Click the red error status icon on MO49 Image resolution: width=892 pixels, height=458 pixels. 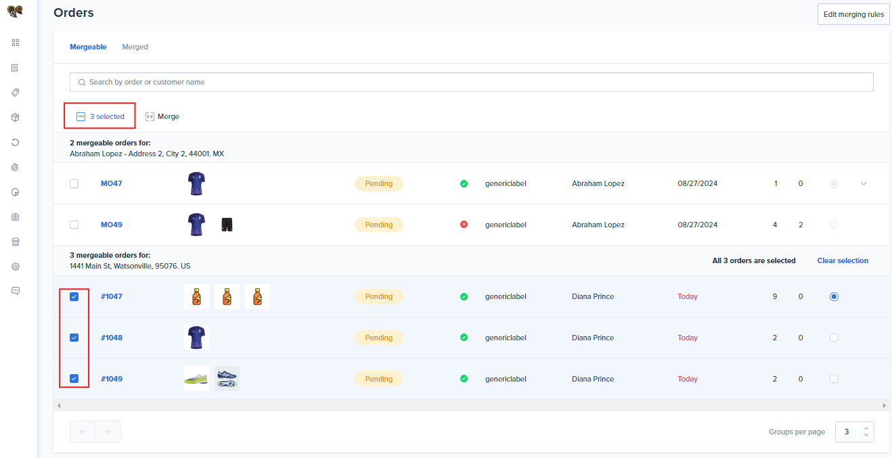pyautogui.click(x=464, y=225)
